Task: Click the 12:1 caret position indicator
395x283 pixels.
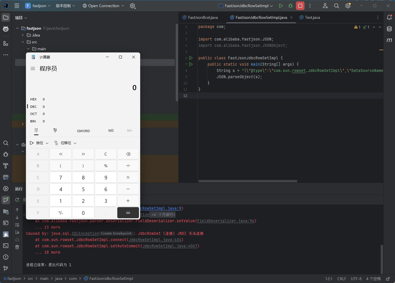Action: tap(329, 279)
